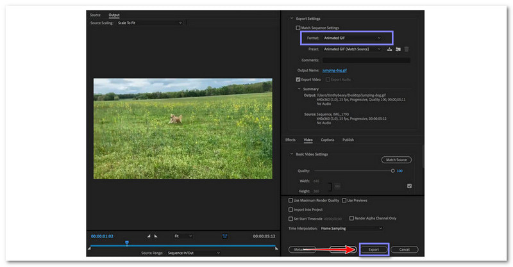Image resolution: width=513 pixels, height=267 pixels.
Task: Toggle the Export Audio checkbox
Action: [x=328, y=79]
